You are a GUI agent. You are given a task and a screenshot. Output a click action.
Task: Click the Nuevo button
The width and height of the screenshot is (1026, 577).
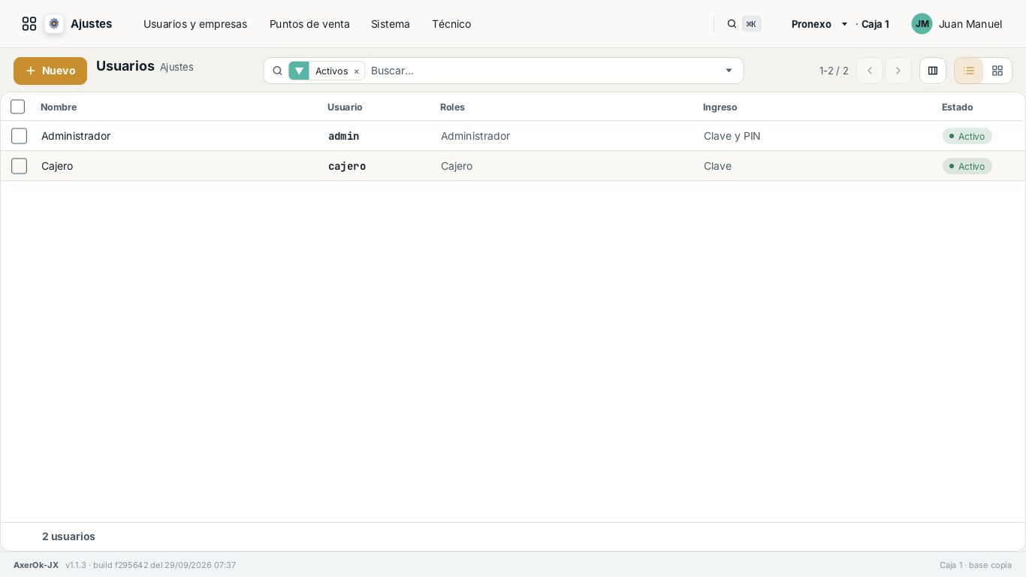click(50, 71)
